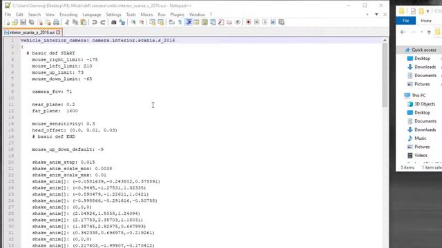Open the document list dropdown arrow near the menu bar

point(376,14)
